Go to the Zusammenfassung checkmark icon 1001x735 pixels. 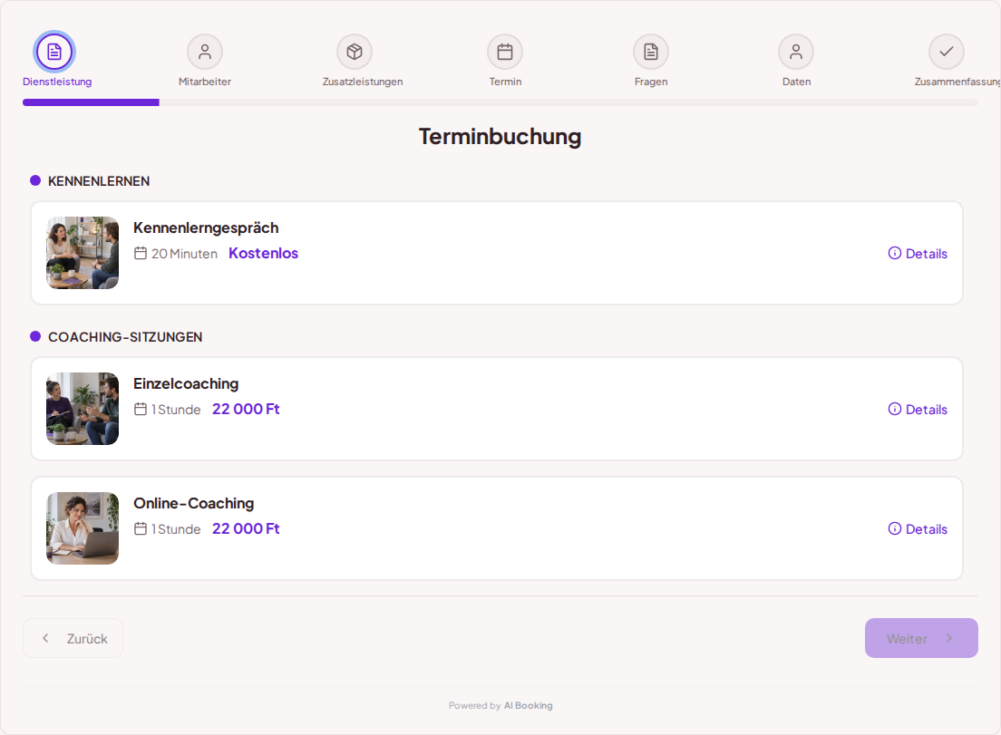(x=946, y=52)
